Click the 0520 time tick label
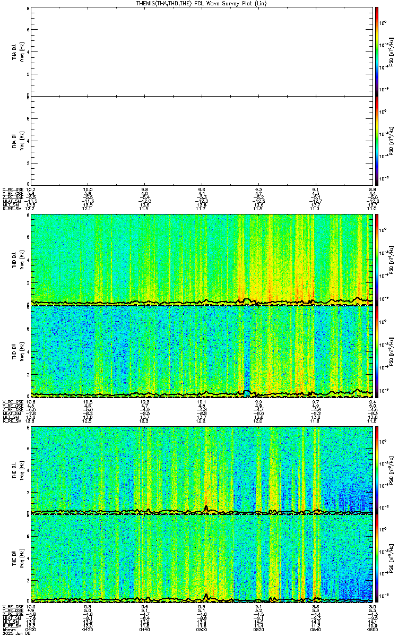 (x=258, y=630)
